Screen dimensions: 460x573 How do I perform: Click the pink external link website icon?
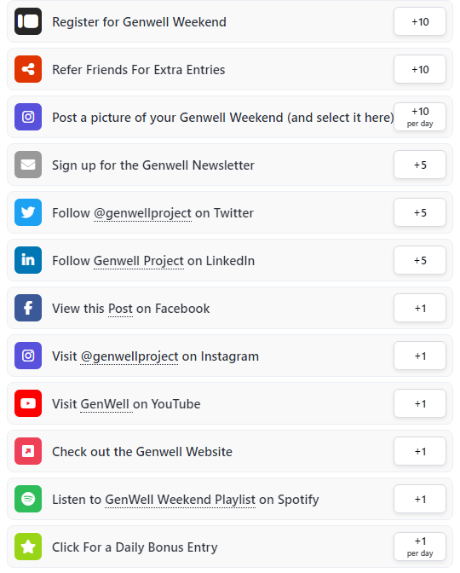tap(28, 451)
